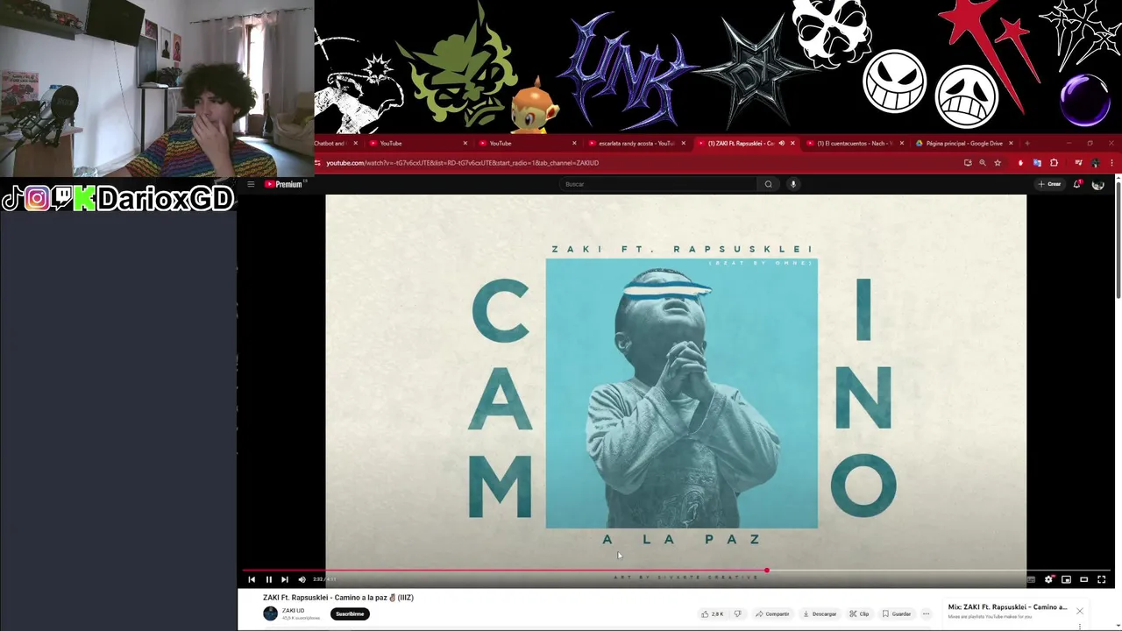The height and width of the screenshot is (631, 1122).
Task: Click the video progress bar scrubber
Action: coord(766,571)
